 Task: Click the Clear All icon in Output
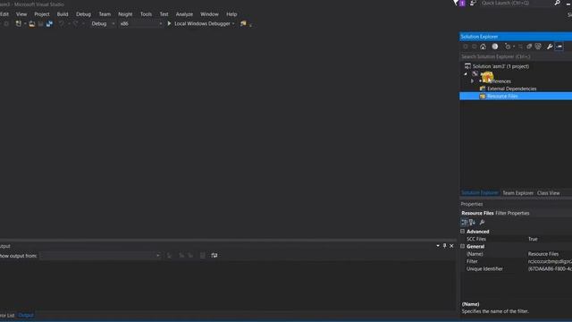tap(203, 256)
